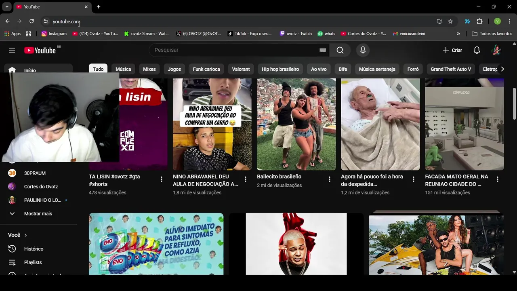Open PAULINHO O LO... subscription

(38, 200)
